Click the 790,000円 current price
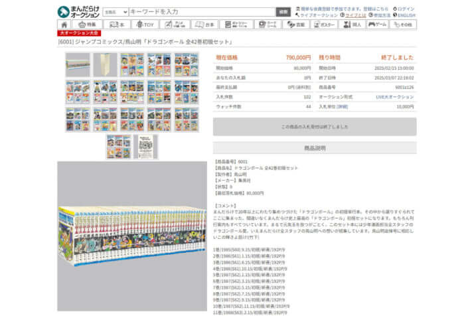 (x=298, y=58)
